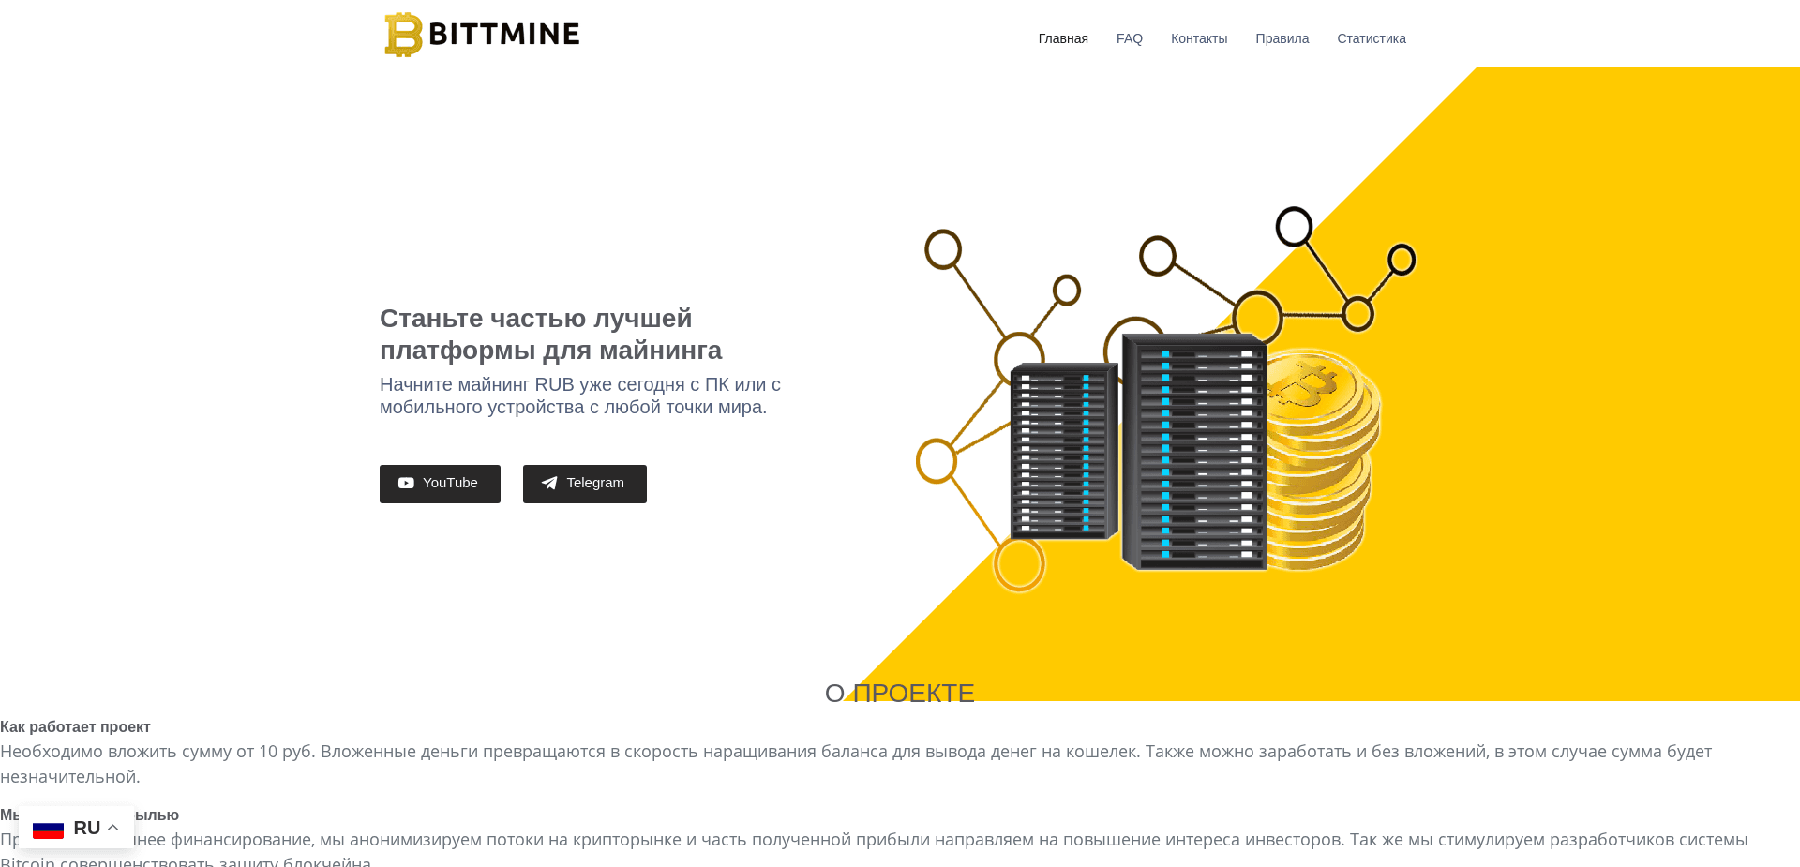
Task: Open the Контакты page
Action: pyautogui.click(x=1199, y=38)
